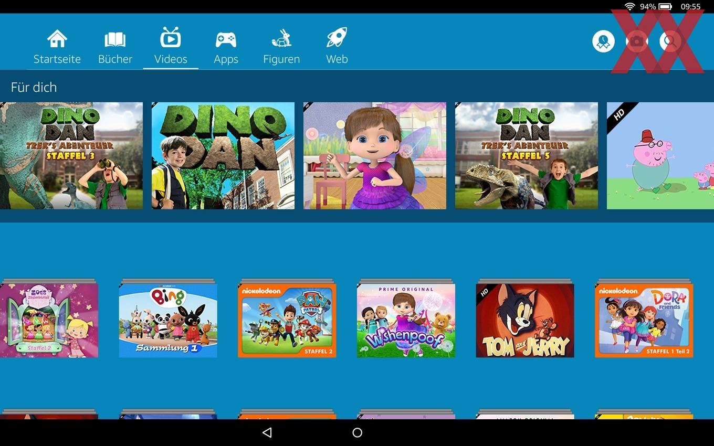714x446 pixels.
Task: Go to the Startseite home tab
Action: 57,47
